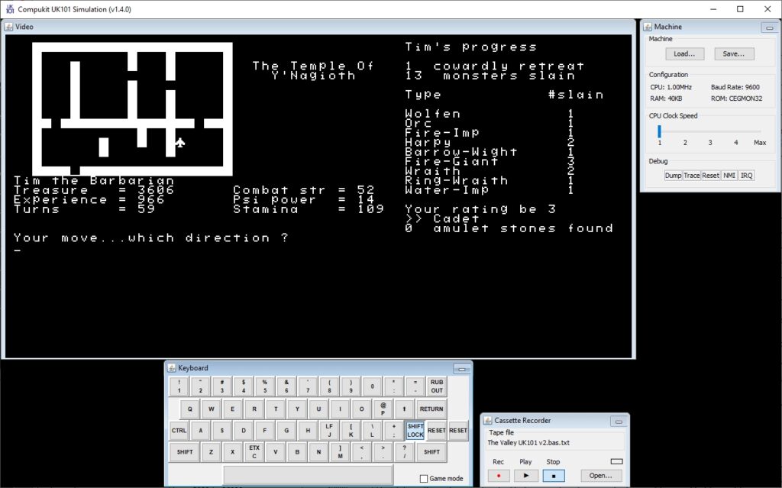The height and width of the screenshot is (488, 782).
Task: Minimize the Keyboard panel
Action: click(x=461, y=369)
